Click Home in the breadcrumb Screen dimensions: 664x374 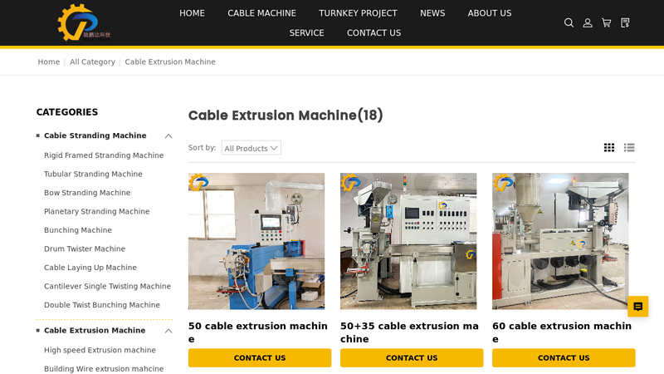pyautogui.click(x=49, y=62)
